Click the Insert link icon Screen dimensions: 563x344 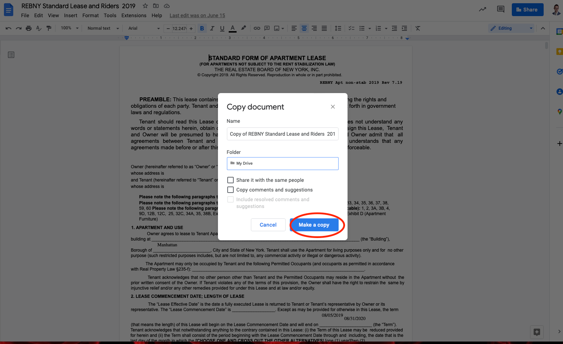[x=257, y=28]
